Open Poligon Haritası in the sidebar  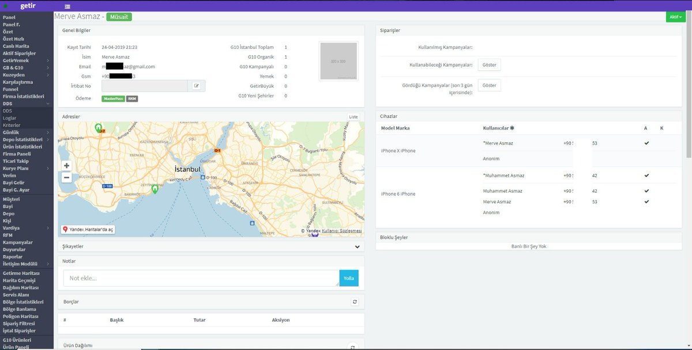coord(21,316)
